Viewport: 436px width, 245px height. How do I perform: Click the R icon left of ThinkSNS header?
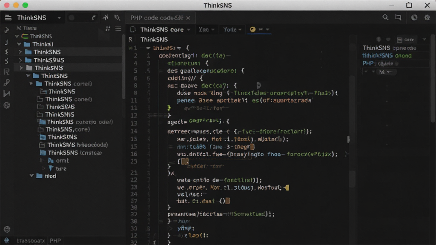pyautogui.click(x=130, y=40)
